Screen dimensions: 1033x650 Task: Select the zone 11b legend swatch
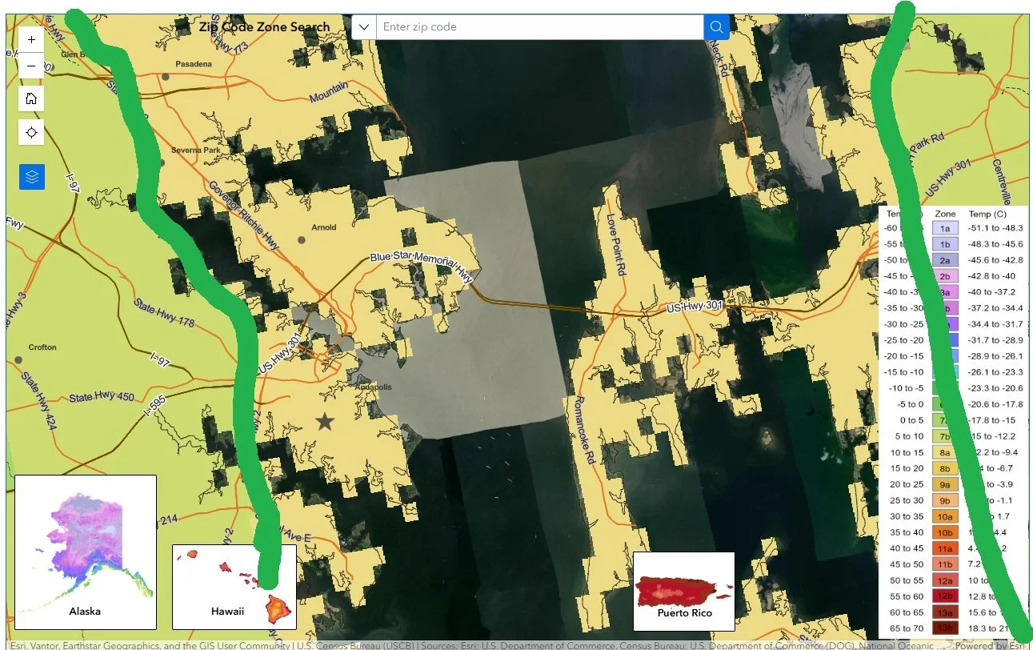945,564
